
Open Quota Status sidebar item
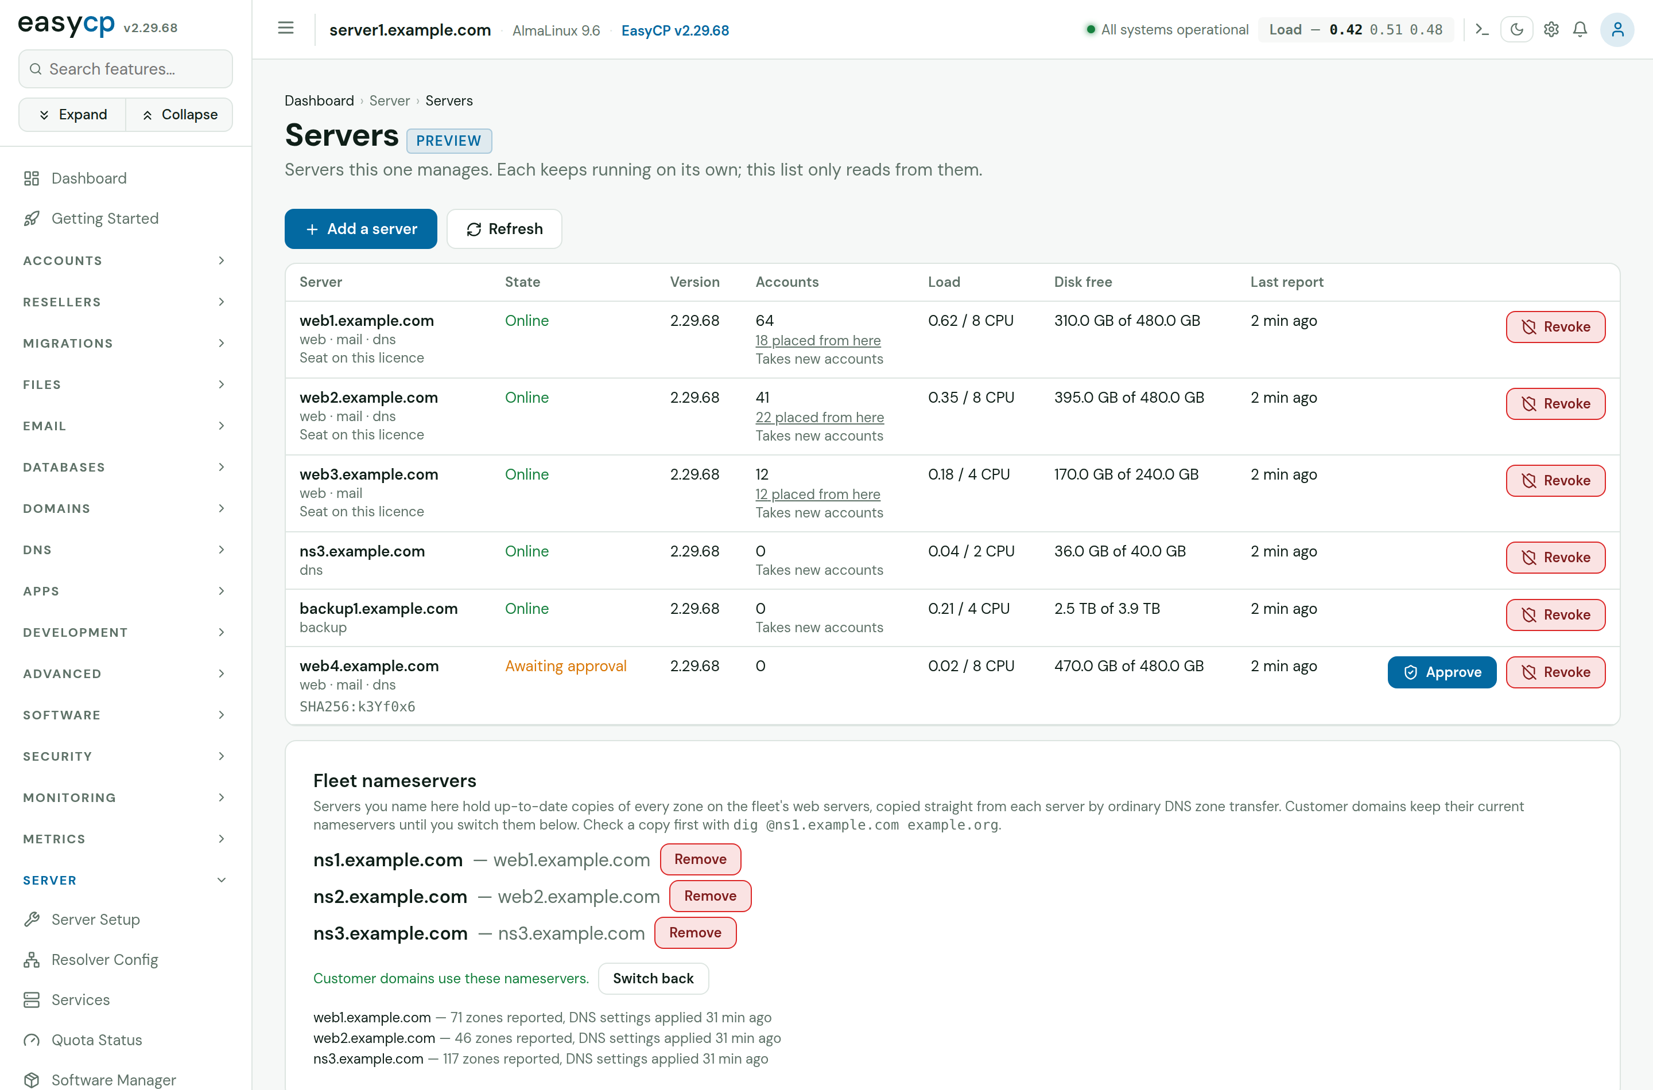(125, 1040)
